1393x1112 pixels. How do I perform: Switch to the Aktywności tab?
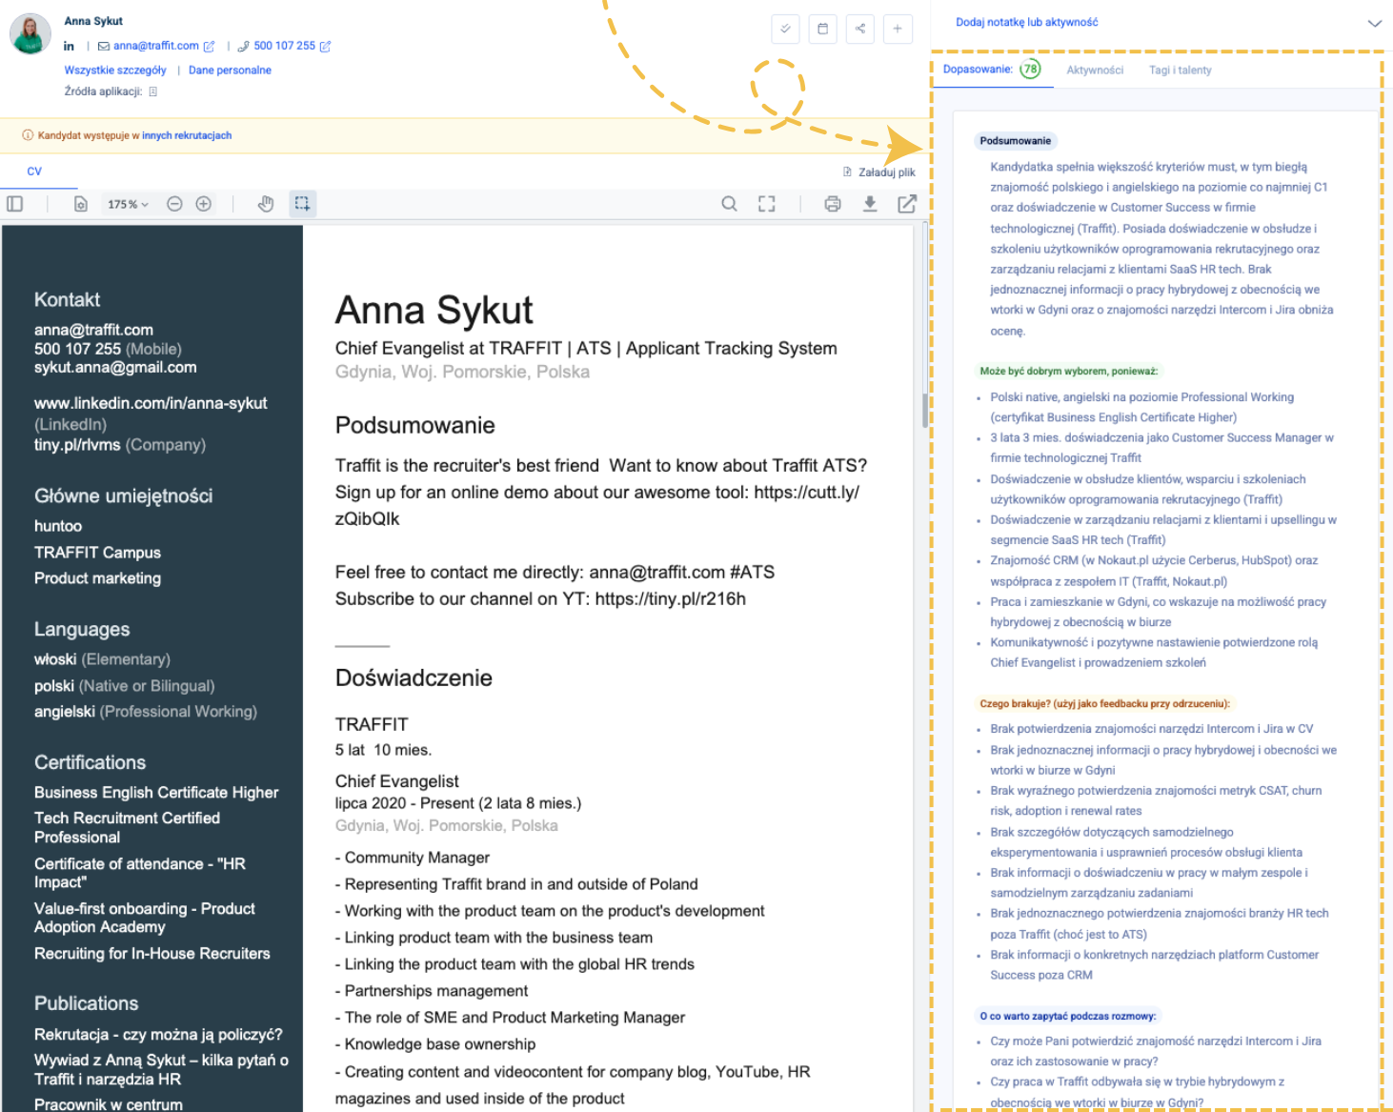point(1095,71)
